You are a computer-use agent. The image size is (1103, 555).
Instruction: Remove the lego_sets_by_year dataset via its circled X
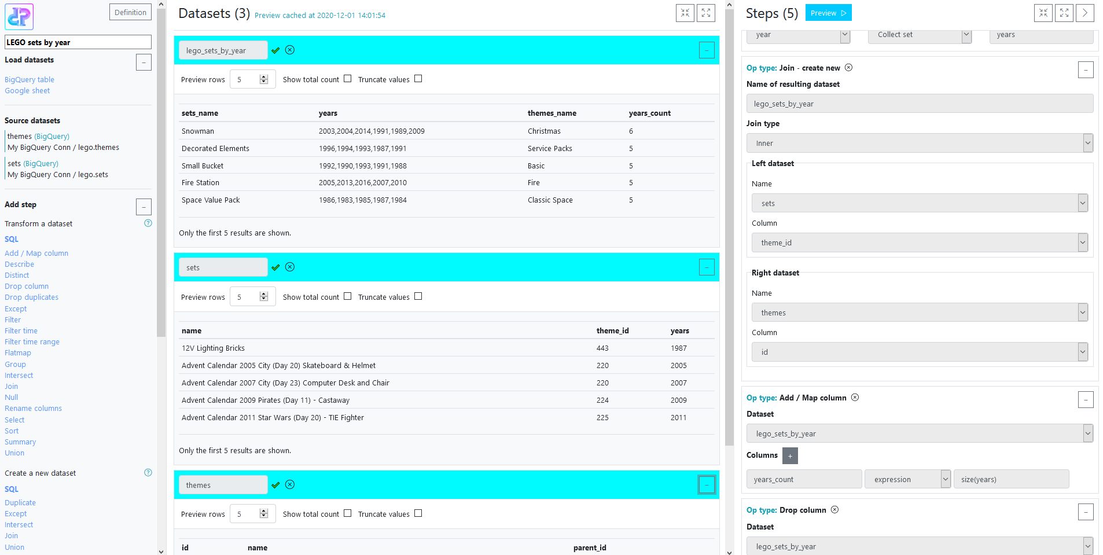[290, 50]
